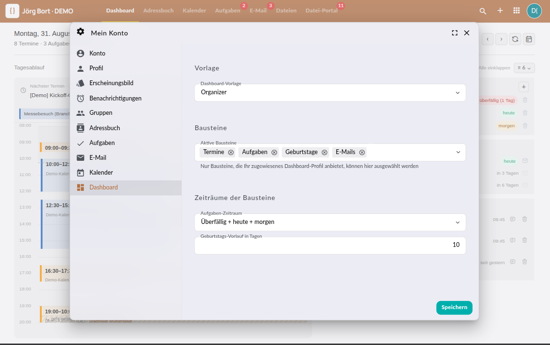This screenshot has height=345, width=550.
Task: Click the envelope icon beside the heute email
Action: coord(525,161)
